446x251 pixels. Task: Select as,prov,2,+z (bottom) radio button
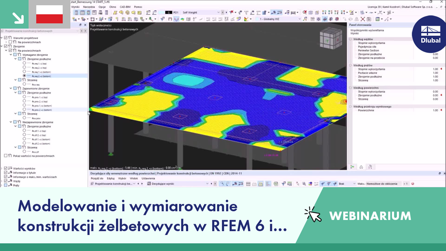click(24, 109)
